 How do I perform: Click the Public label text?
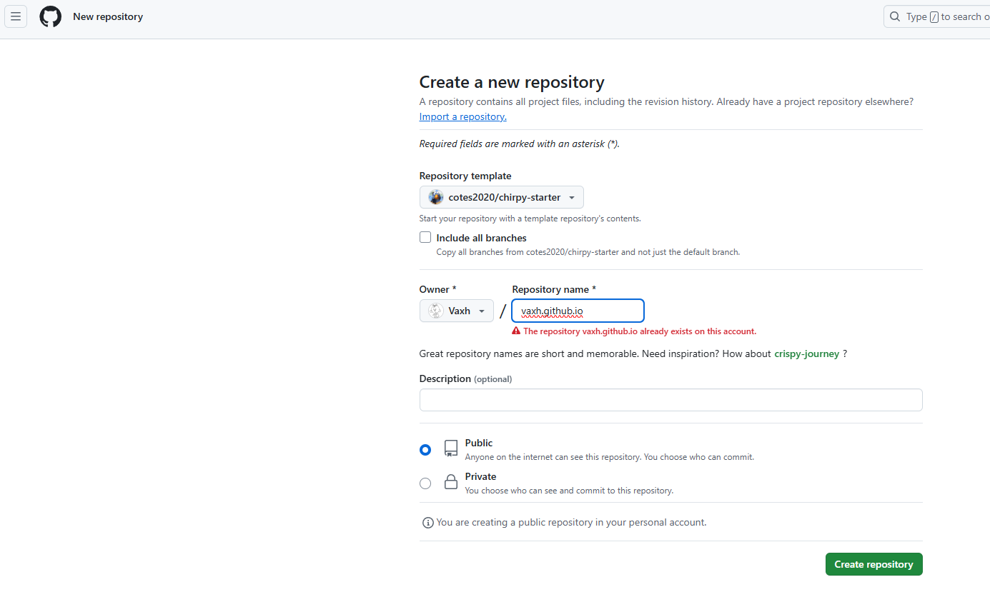click(479, 443)
